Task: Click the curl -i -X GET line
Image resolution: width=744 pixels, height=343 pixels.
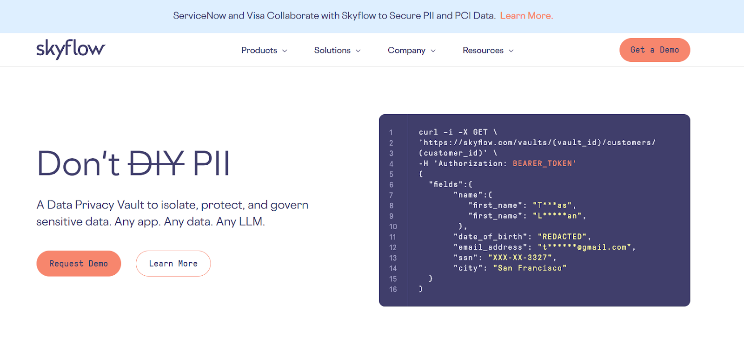Action: (458, 132)
